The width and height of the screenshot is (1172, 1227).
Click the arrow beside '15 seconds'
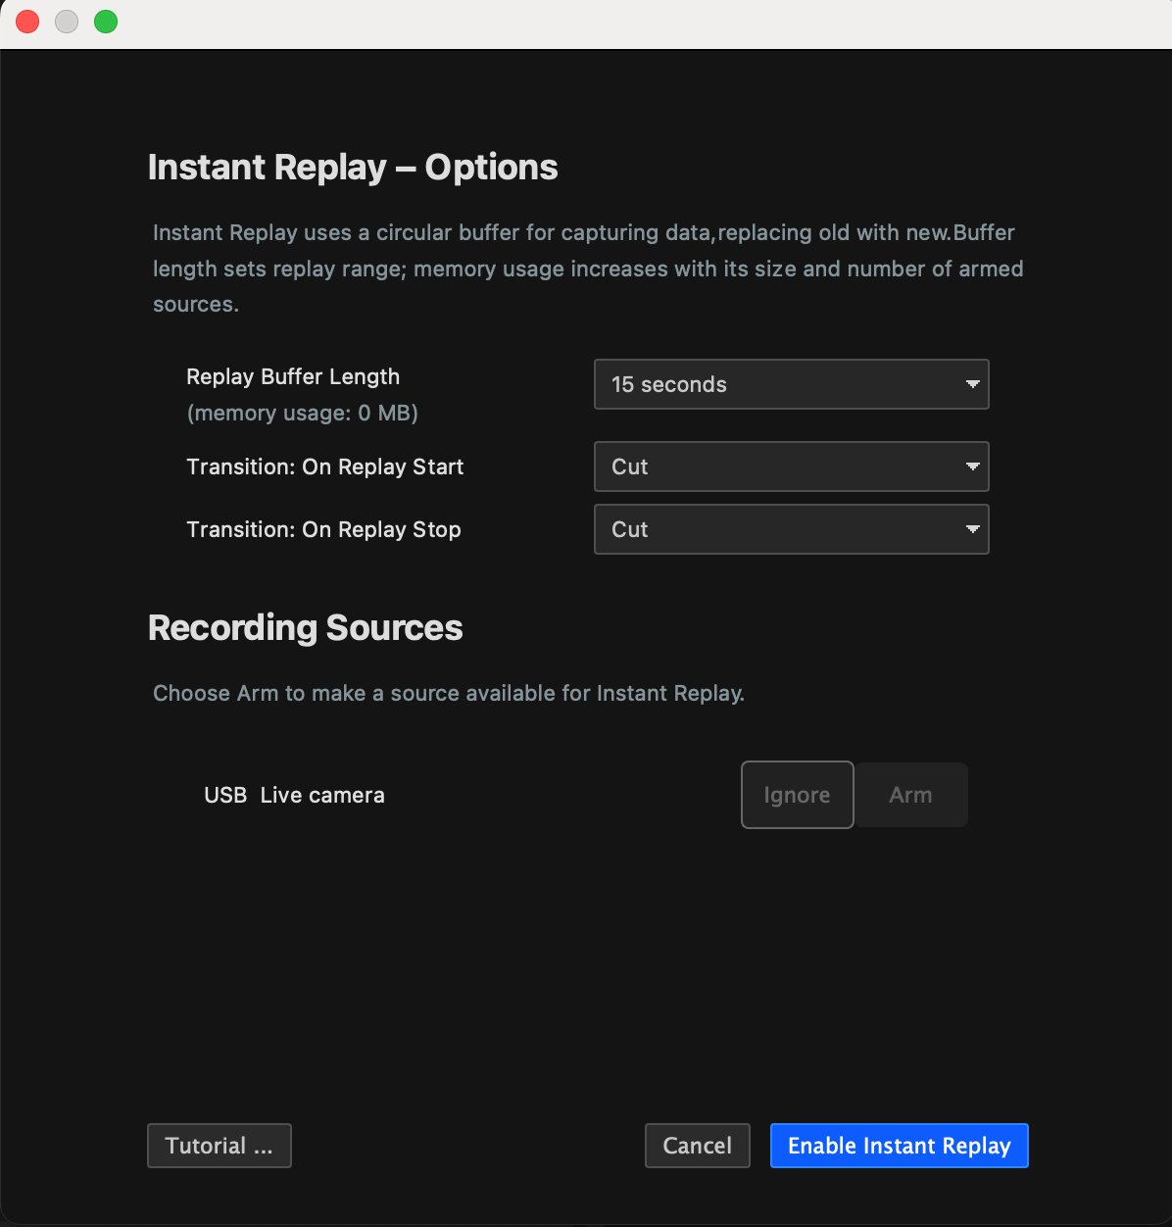point(972,384)
